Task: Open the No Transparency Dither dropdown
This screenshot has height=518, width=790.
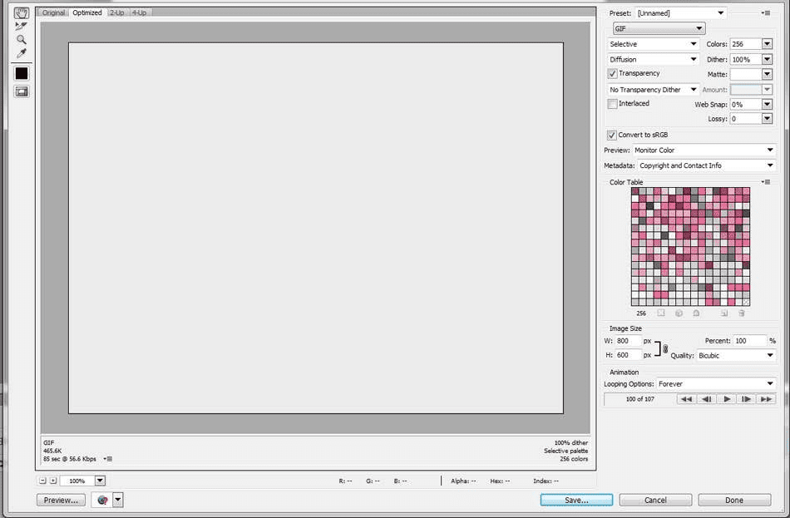Action: pyautogui.click(x=653, y=90)
